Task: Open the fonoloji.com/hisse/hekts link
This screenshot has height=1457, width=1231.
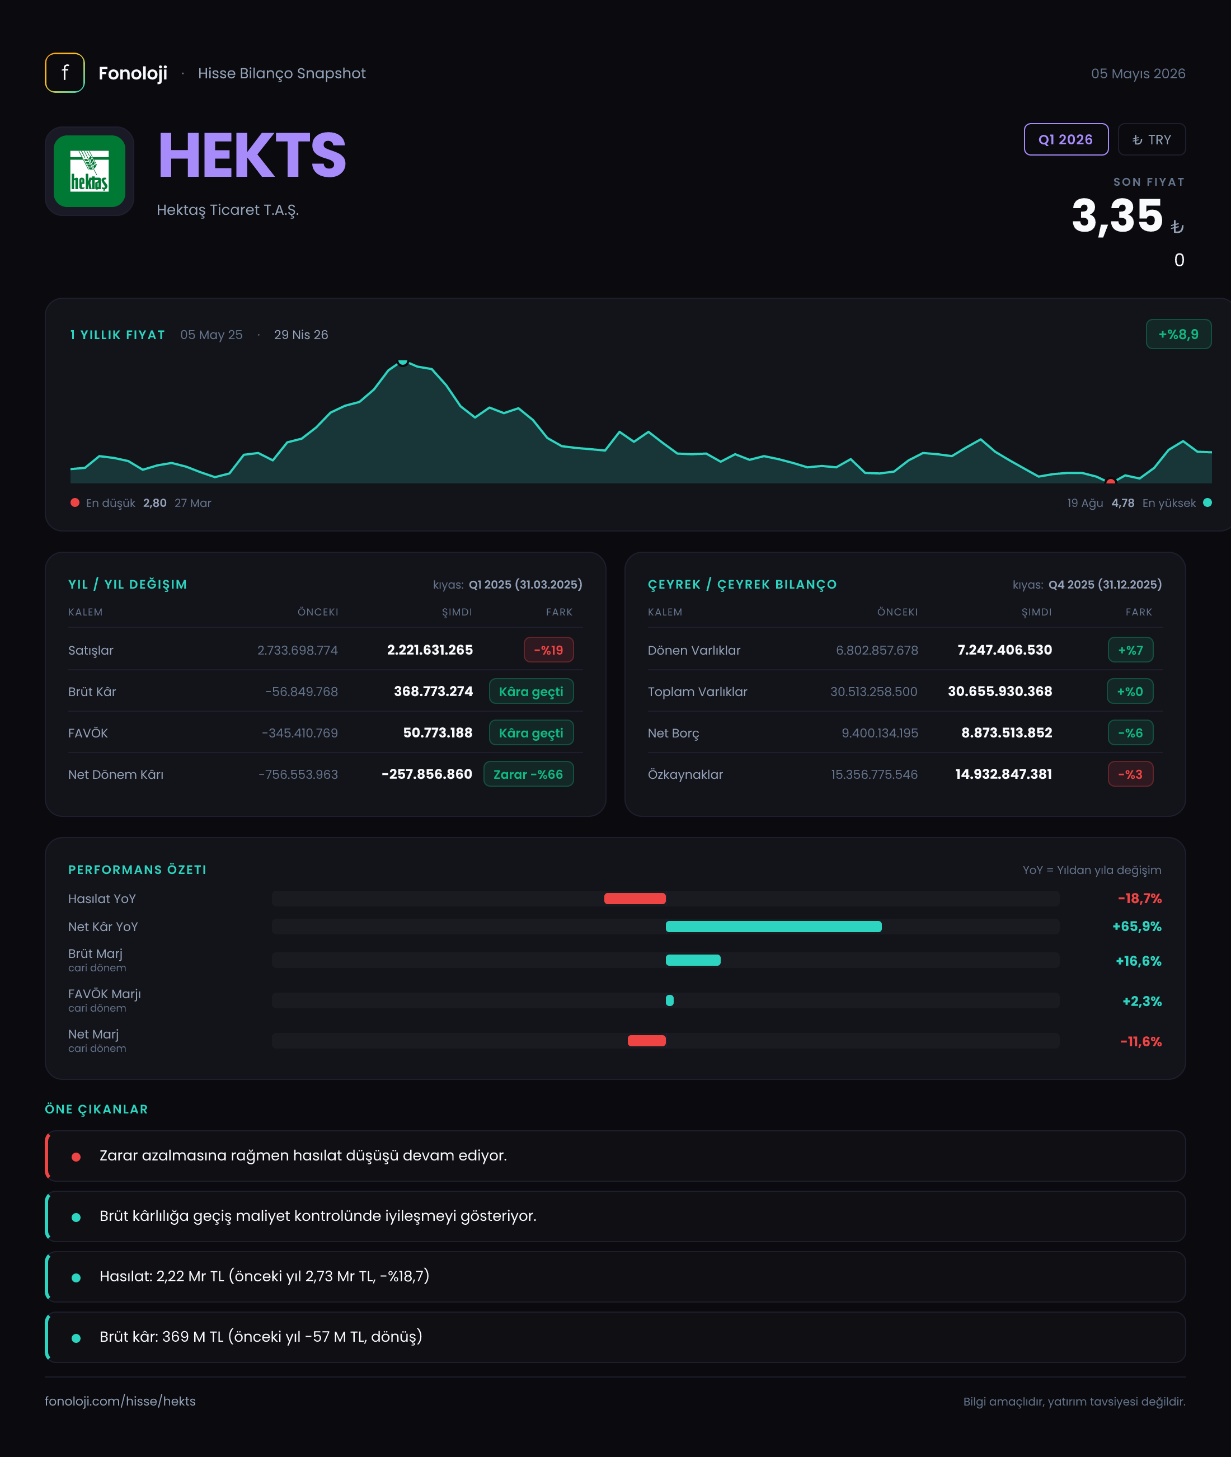Action: pos(120,1401)
